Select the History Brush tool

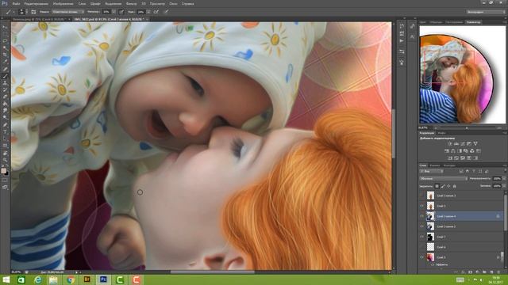tap(5, 89)
